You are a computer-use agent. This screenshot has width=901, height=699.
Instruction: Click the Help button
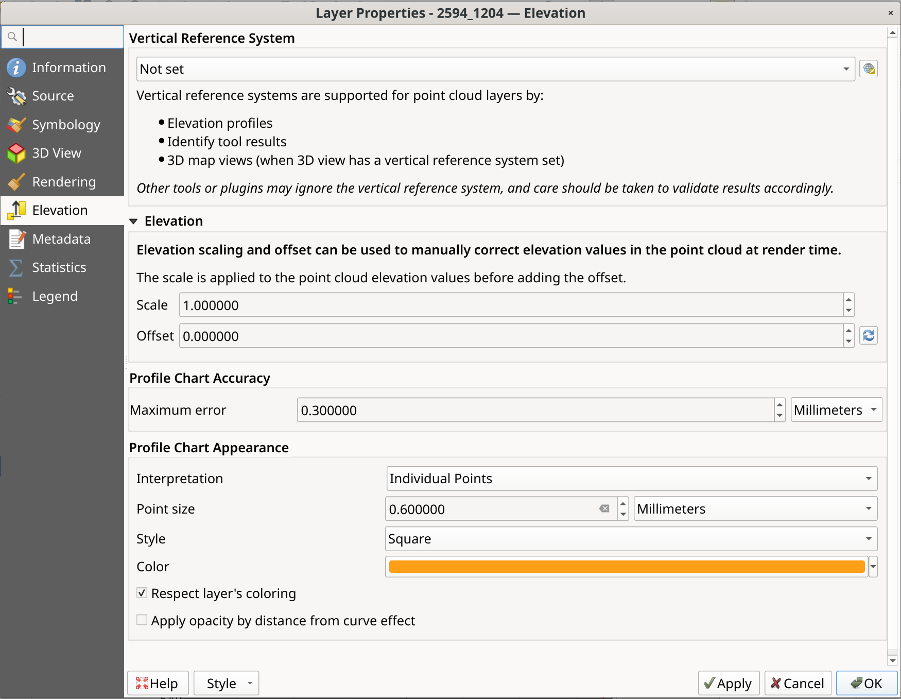click(158, 684)
